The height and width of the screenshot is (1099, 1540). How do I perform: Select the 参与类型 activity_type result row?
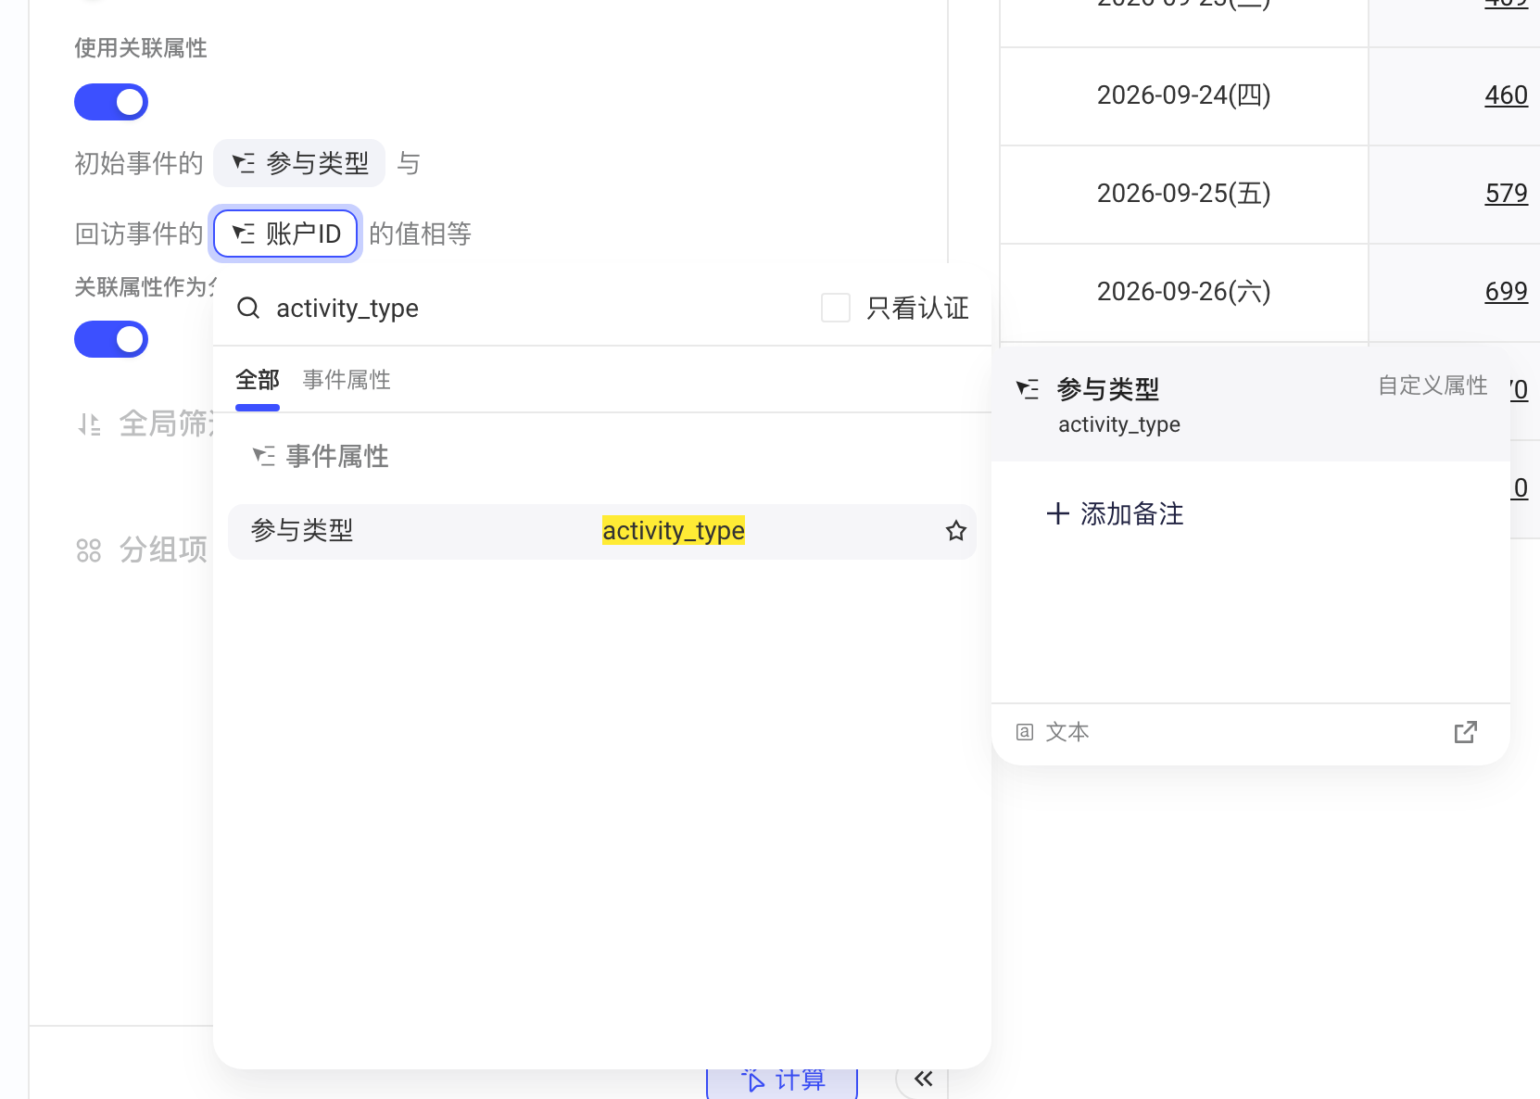point(602,531)
